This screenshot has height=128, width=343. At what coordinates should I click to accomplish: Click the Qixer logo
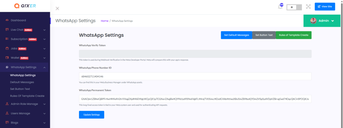pos(25,6)
